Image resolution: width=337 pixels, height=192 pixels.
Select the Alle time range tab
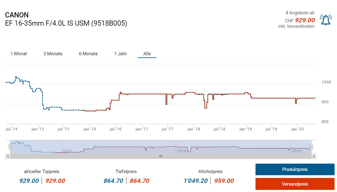click(147, 54)
